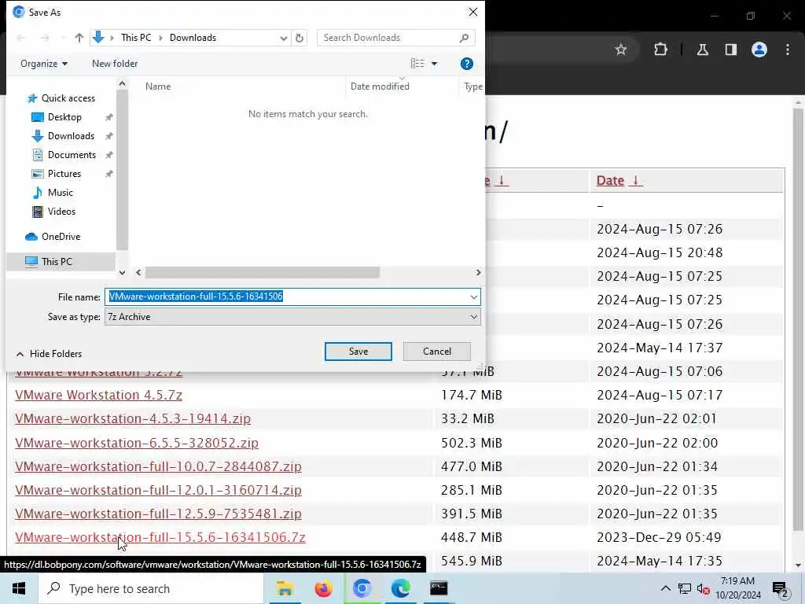Click the horizontal scrollbar in file list

263,272
